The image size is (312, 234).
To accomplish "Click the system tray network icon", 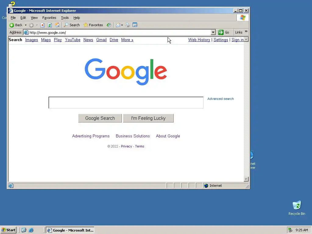I will click(290, 230).
